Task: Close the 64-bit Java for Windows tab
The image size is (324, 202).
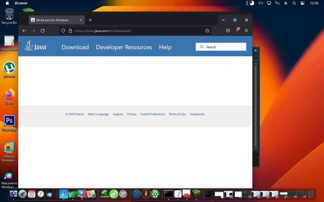Action: point(81,20)
